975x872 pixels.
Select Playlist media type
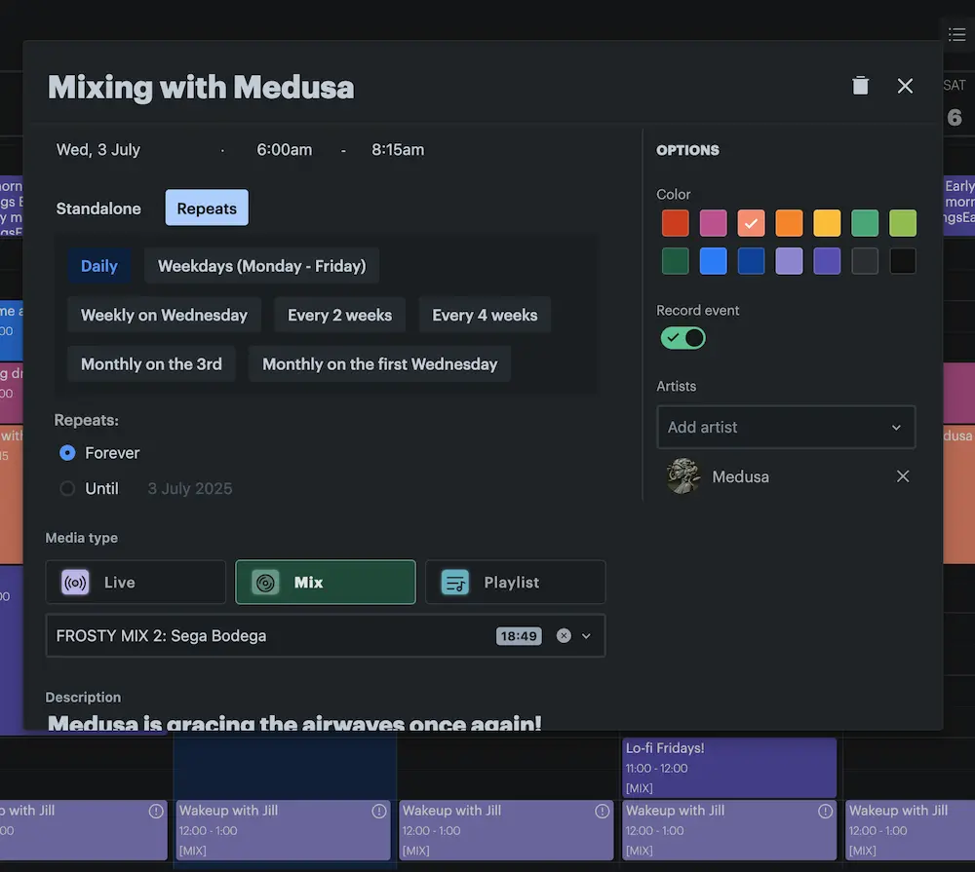tap(516, 583)
